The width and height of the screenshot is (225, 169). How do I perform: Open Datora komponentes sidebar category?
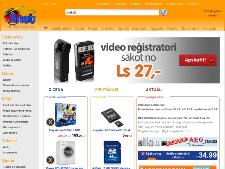coord(16,85)
